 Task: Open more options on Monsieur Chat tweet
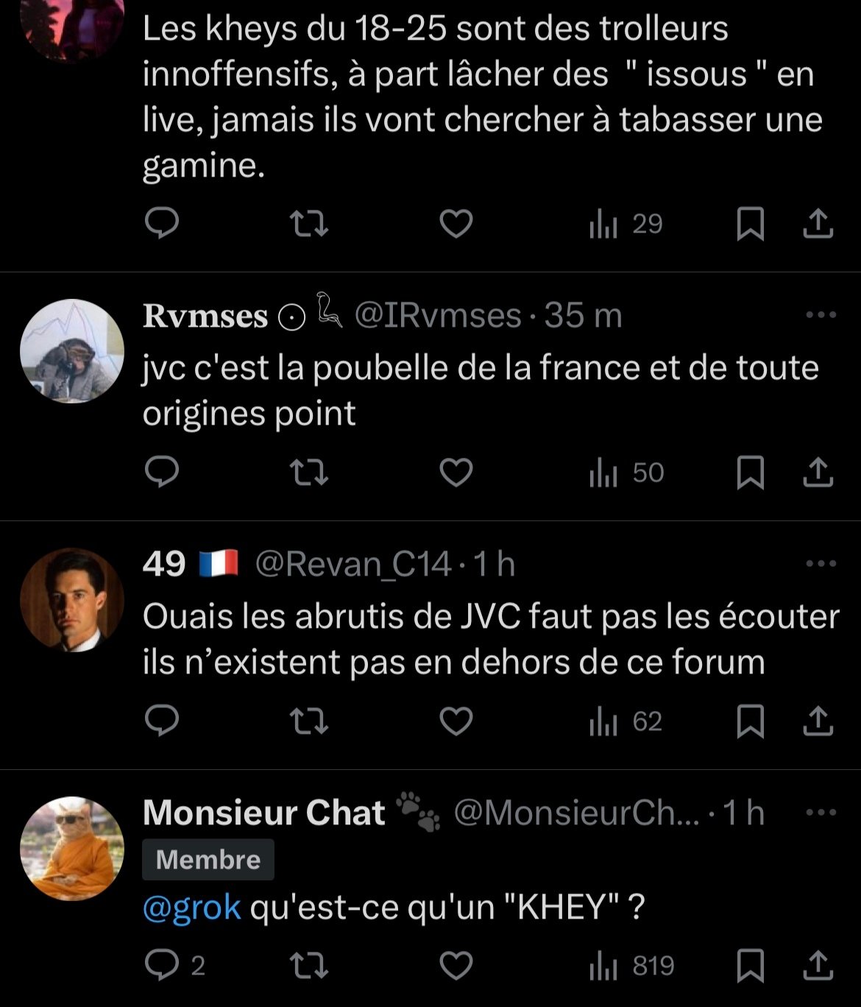(821, 813)
